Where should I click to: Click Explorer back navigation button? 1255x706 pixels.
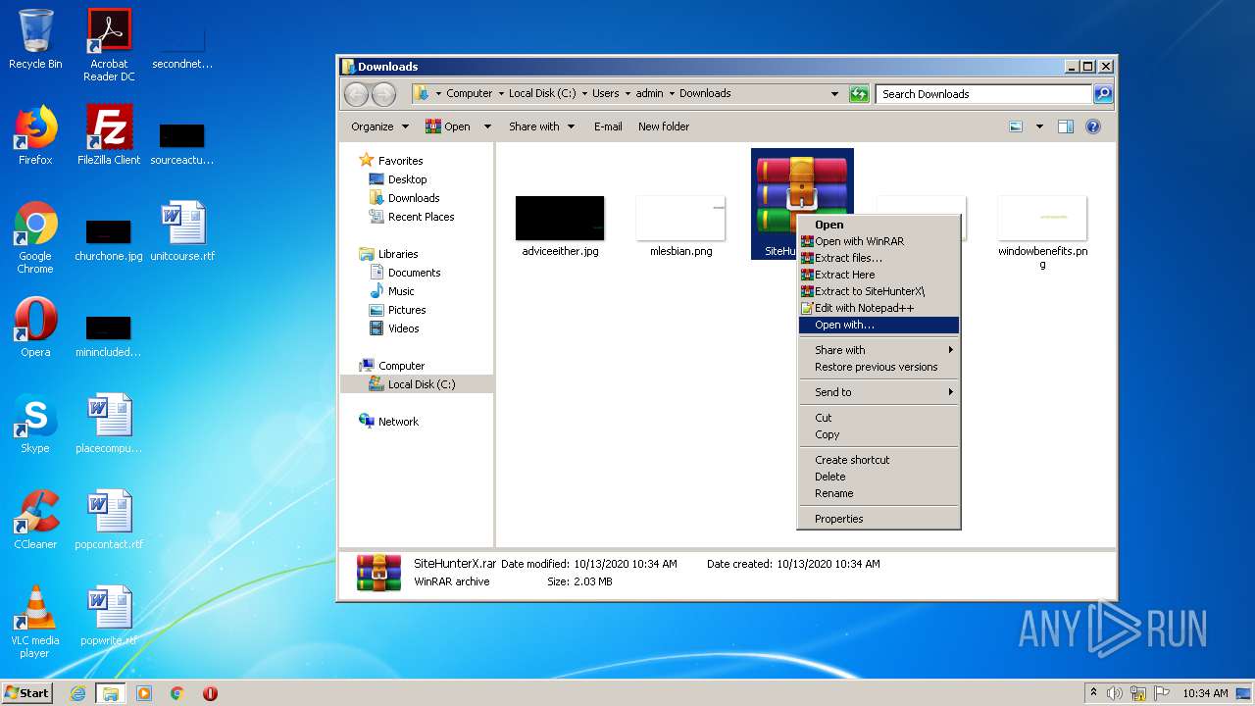356,94
